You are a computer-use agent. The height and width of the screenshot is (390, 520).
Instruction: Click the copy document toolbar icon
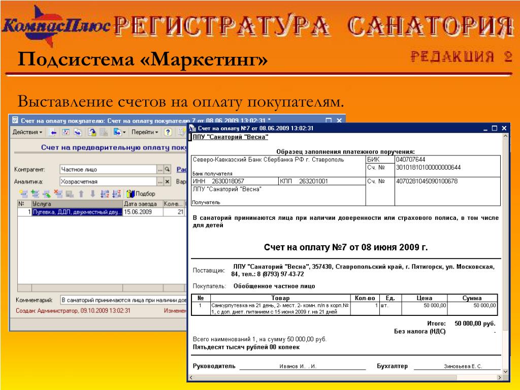pos(78,133)
